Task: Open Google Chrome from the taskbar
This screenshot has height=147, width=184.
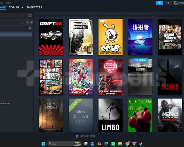Action: (x=127, y=143)
